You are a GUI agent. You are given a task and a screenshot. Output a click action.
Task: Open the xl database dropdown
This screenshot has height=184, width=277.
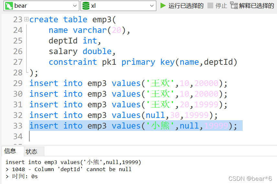[118, 6]
